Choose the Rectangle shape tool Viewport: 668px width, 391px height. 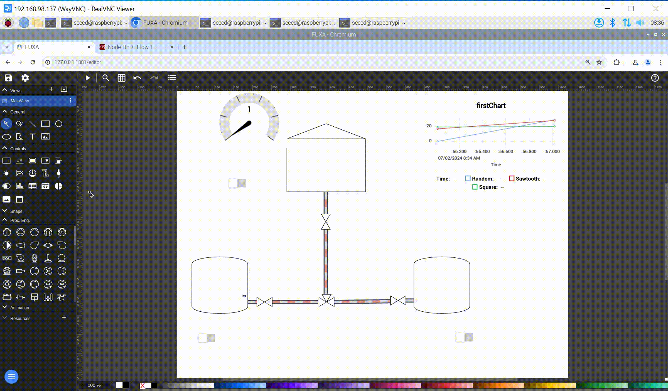point(45,124)
